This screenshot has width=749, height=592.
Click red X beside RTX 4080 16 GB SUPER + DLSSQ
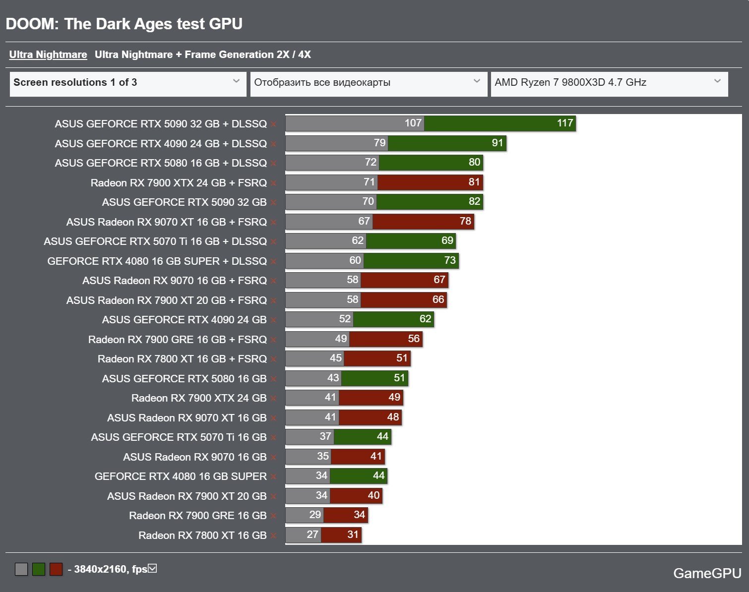[273, 262]
